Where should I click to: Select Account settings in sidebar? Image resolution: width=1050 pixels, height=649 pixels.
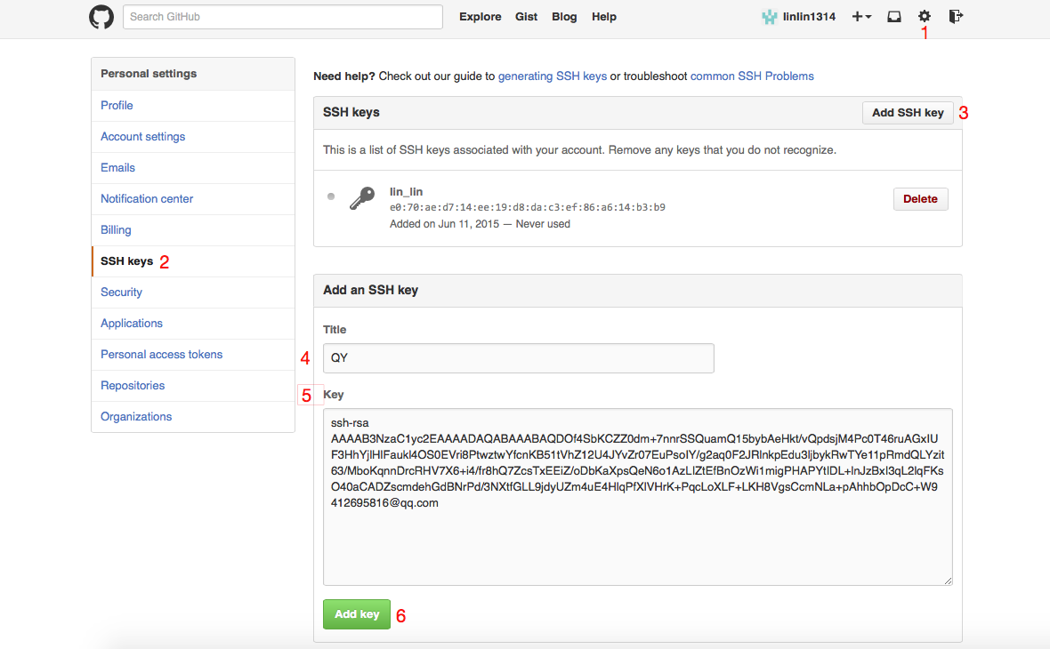pyautogui.click(x=193, y=137)
